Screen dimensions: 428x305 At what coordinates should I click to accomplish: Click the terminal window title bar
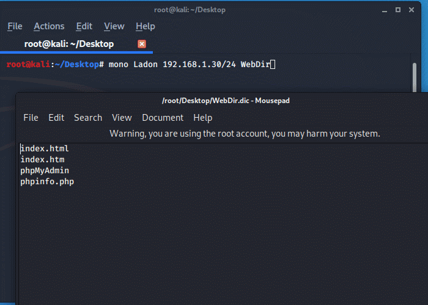[x=190, y=10]
